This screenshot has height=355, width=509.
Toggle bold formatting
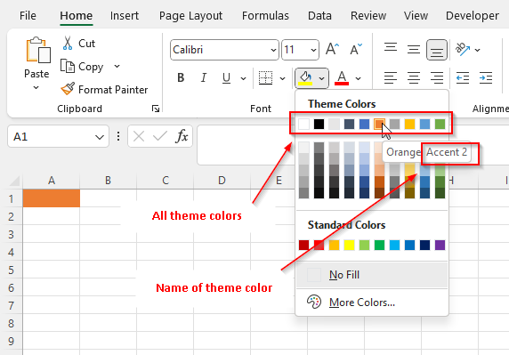tap(181, 78)
